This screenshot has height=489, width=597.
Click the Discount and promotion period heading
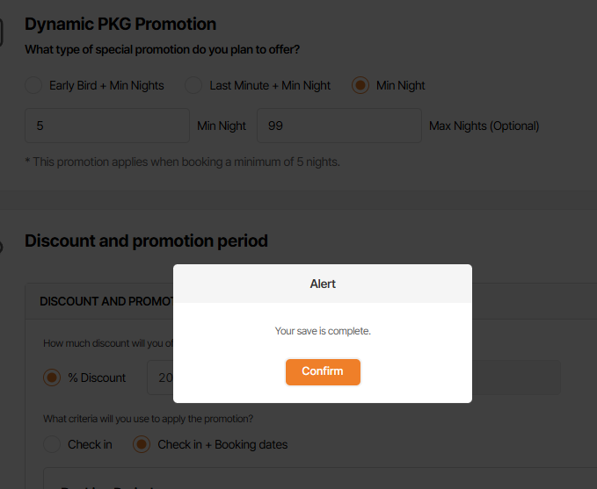146,241
